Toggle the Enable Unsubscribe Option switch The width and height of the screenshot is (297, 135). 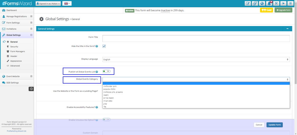click(x=106, y=120)
